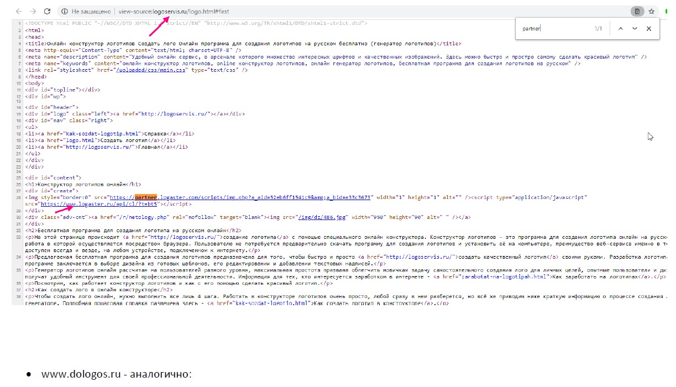
Task: Click the h2 Бесплатная программа heading line
Action: [x=133, y=231]
